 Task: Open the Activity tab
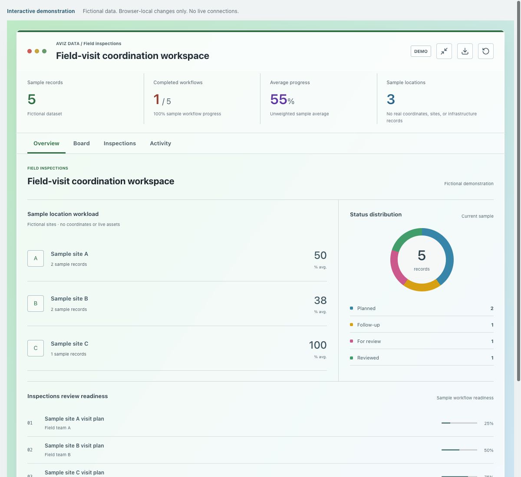161,144
